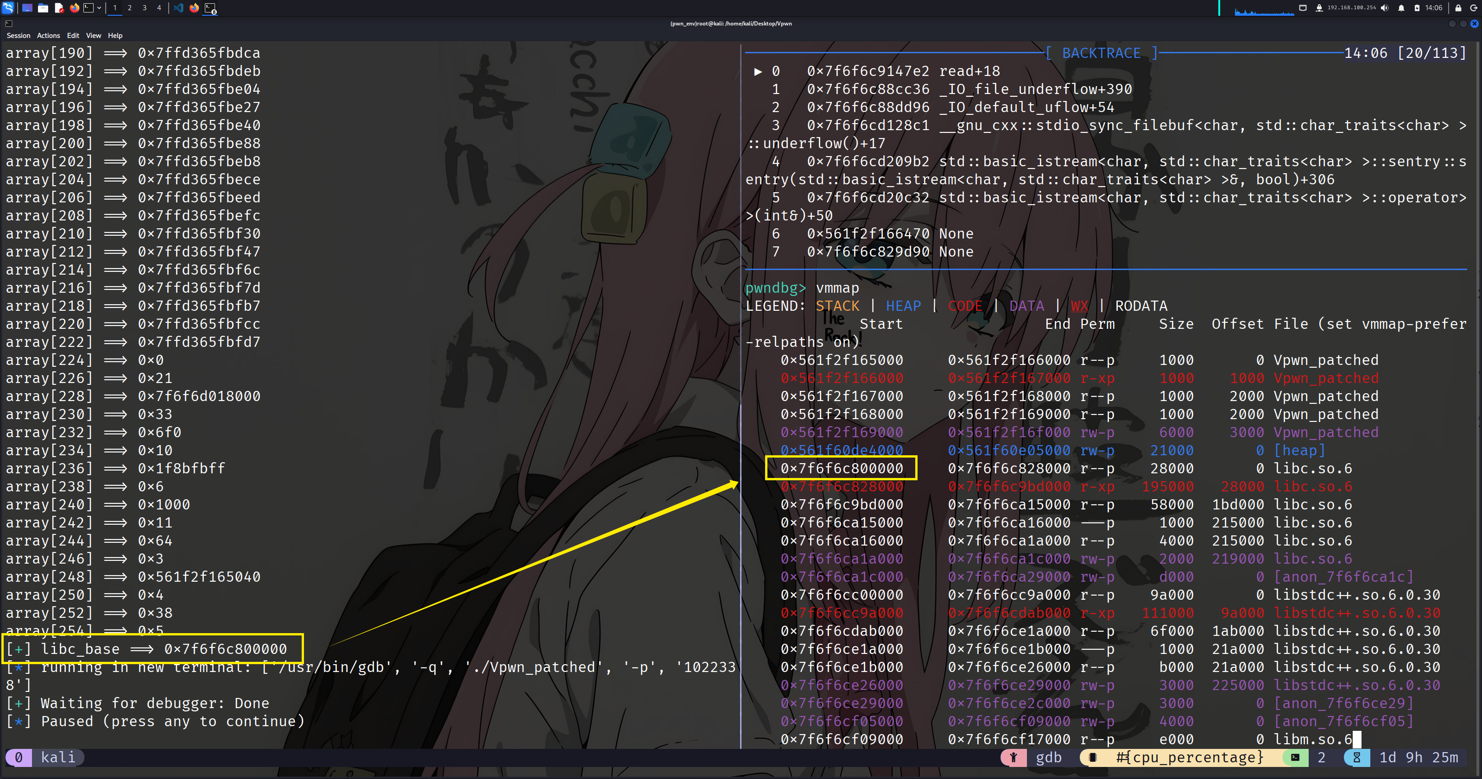Switch to workspace 3

[145, 8]
